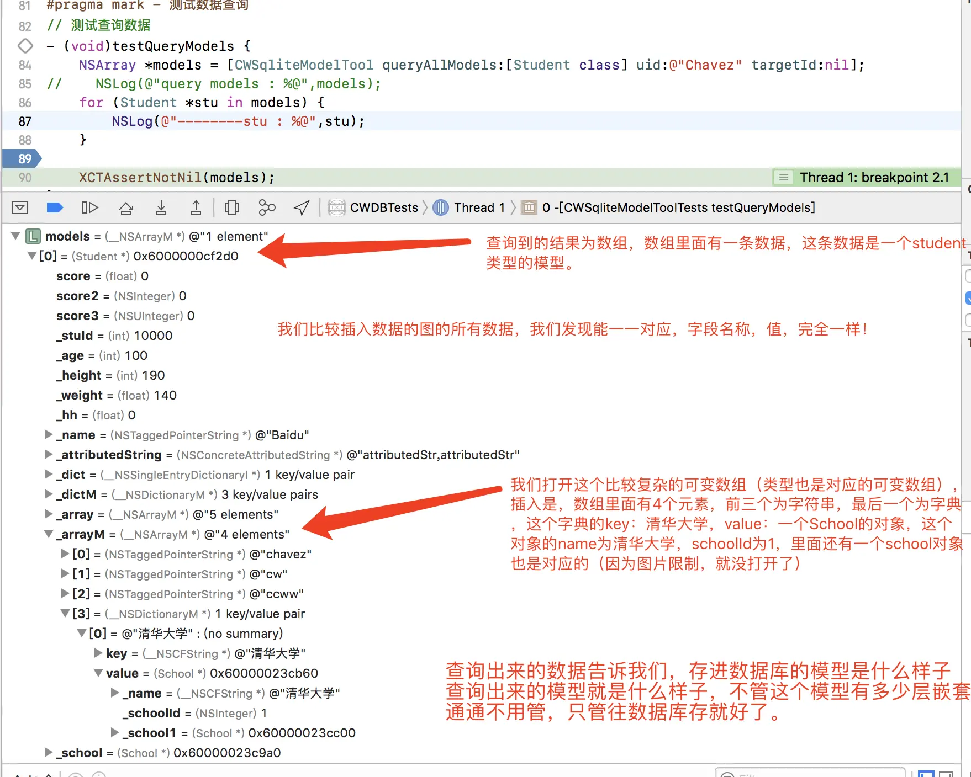The height and width of the screenshot is (777, 971).
Task: Click line number 87 in the gutter
Action: [25, 121]
